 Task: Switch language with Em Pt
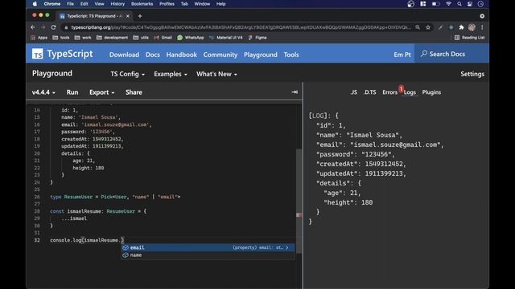coord(402,55)
